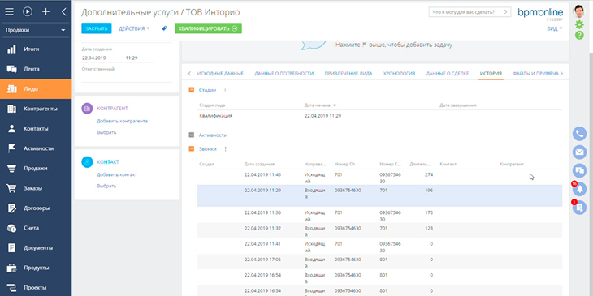The width and height of the screenshot is (593, 296).
Task: Open the email panel icon
Action: tap(579, 152)
